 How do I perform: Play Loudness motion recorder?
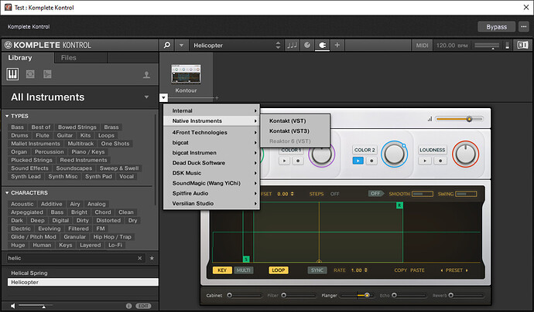pyautogui.click(x=425, y=161)
